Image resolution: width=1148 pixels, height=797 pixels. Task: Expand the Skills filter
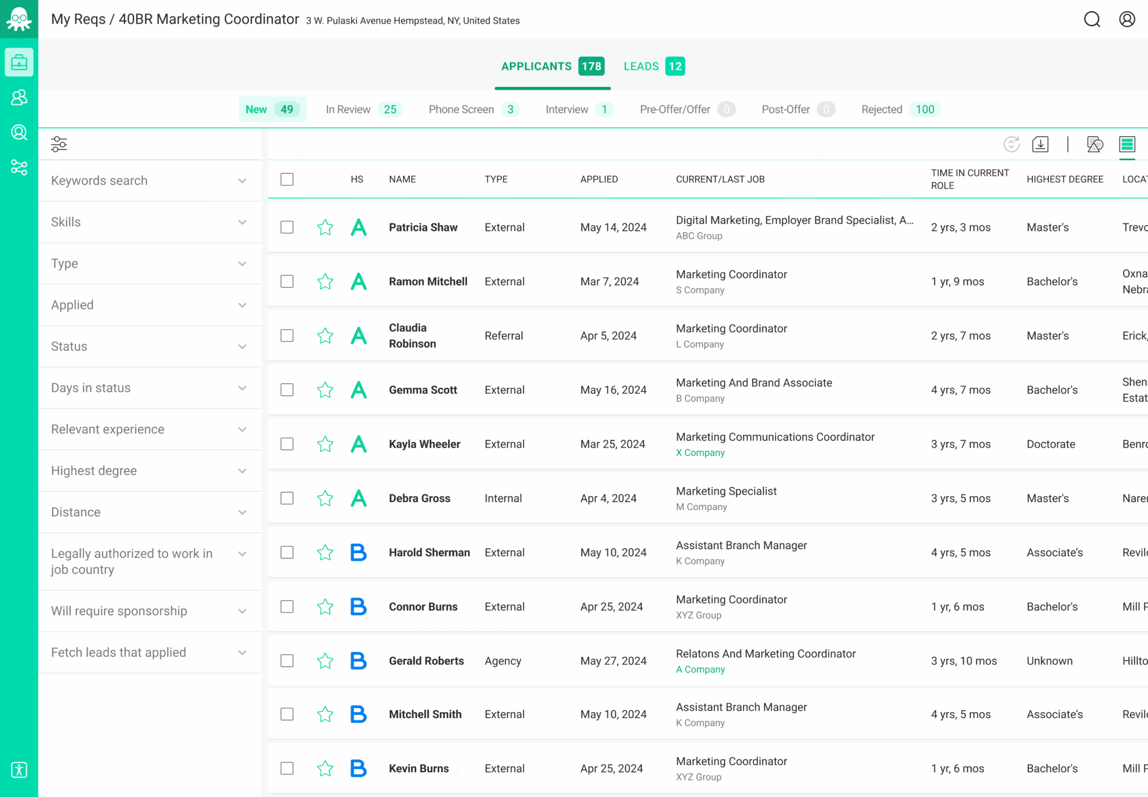(x=150, y=222)
